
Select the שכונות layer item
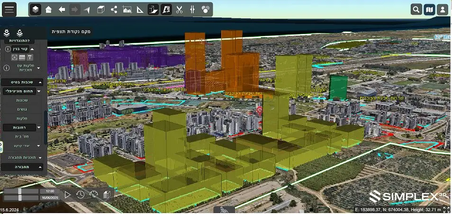coord(22,100)
